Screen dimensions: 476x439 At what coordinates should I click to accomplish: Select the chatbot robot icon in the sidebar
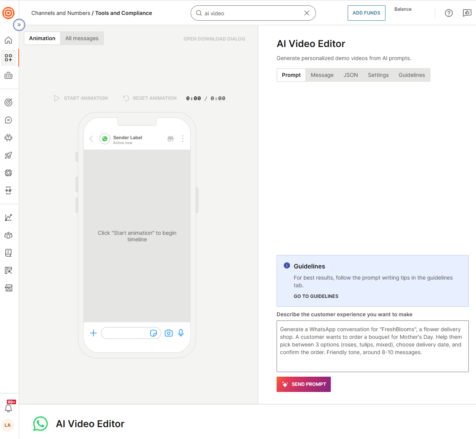(8, 138)
